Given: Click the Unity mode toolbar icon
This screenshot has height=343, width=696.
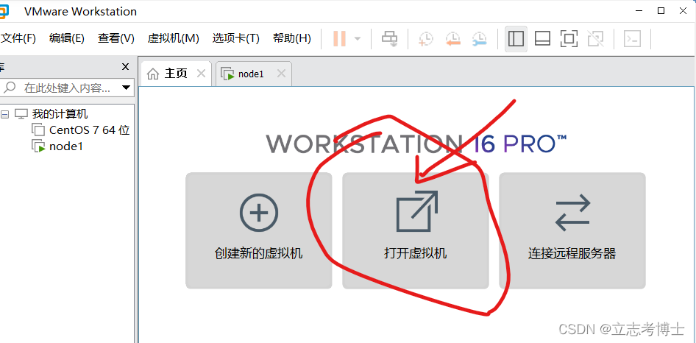Looking at the screenshot, I should pos(595,39).
